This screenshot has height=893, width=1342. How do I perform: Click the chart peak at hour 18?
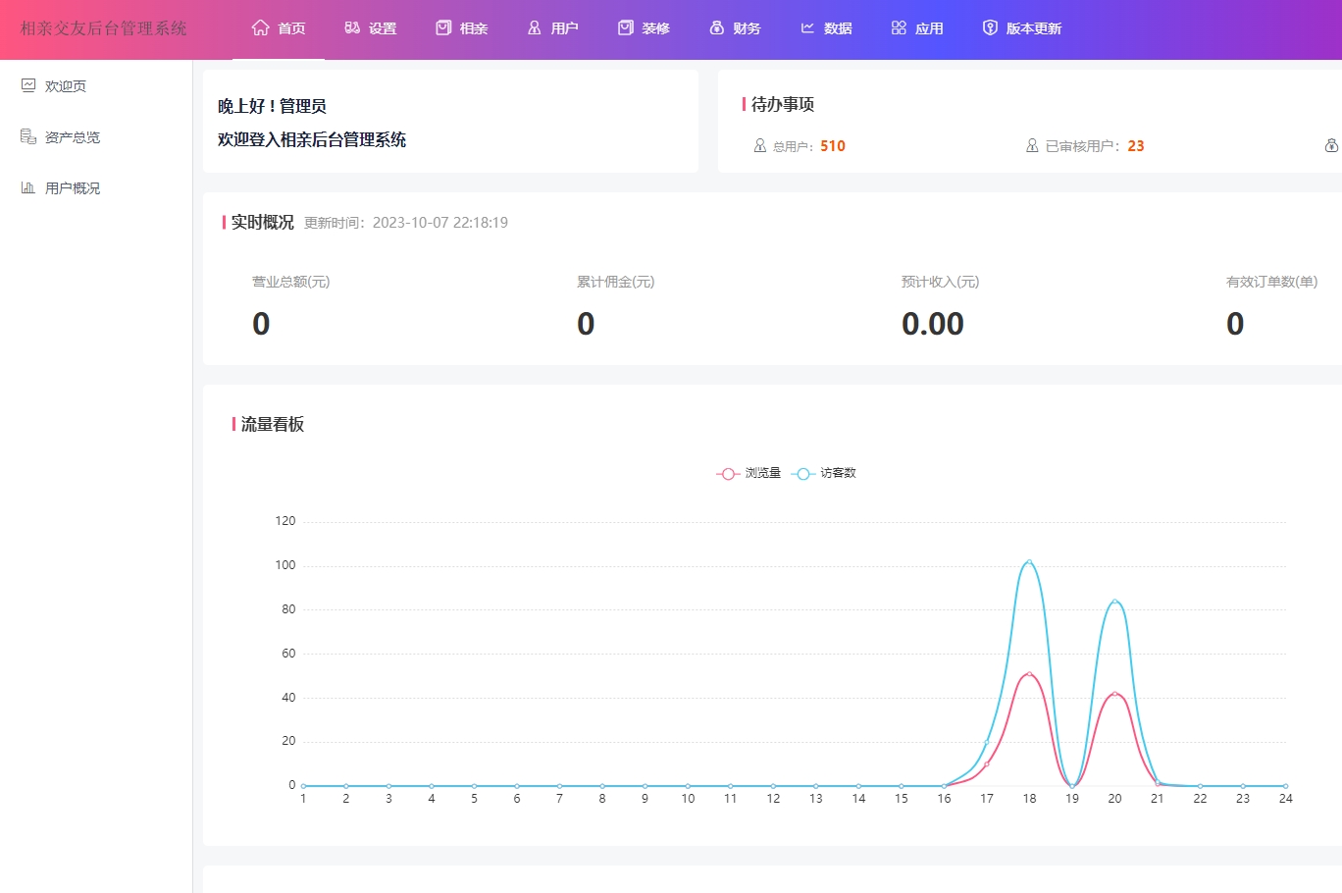(x=1029, y=561)
